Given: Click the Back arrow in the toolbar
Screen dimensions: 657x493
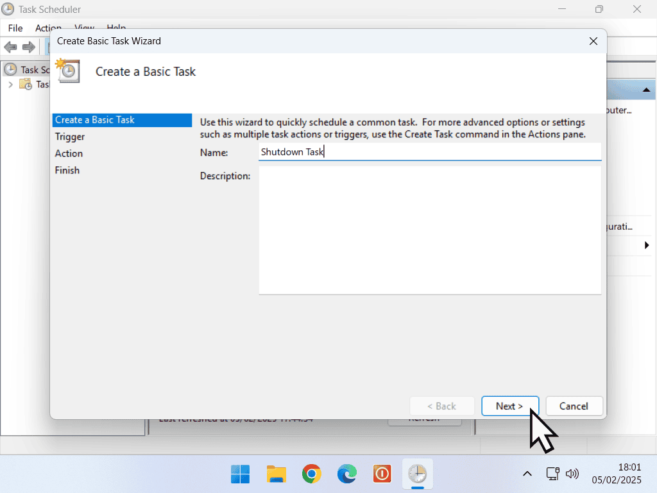Looking at the screenshot, I should pyautogui.click(x=10, y=47).
